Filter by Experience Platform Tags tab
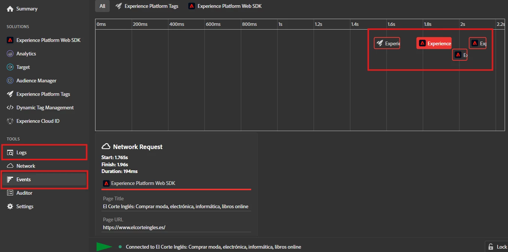Screen dimensions: 508x252 147,6
